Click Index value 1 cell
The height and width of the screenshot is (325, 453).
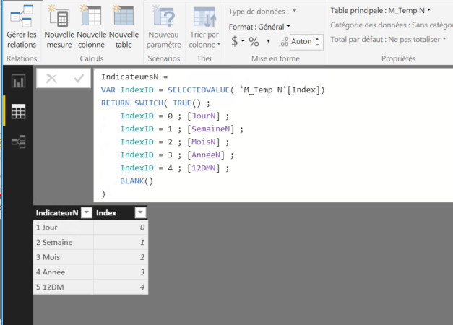pos(121,242)
